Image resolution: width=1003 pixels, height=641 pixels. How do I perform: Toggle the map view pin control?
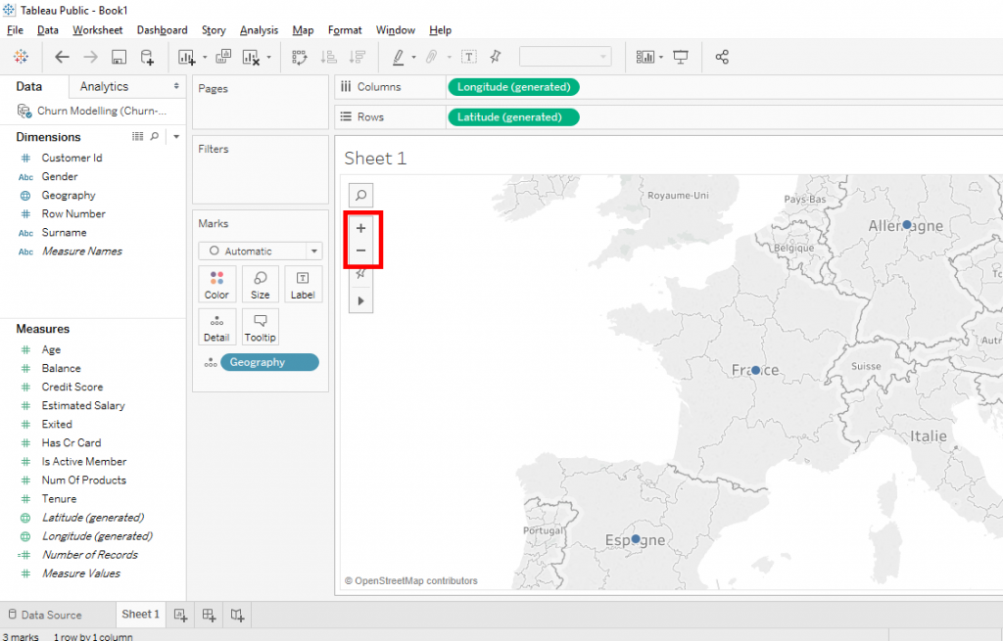click(360, 274)
